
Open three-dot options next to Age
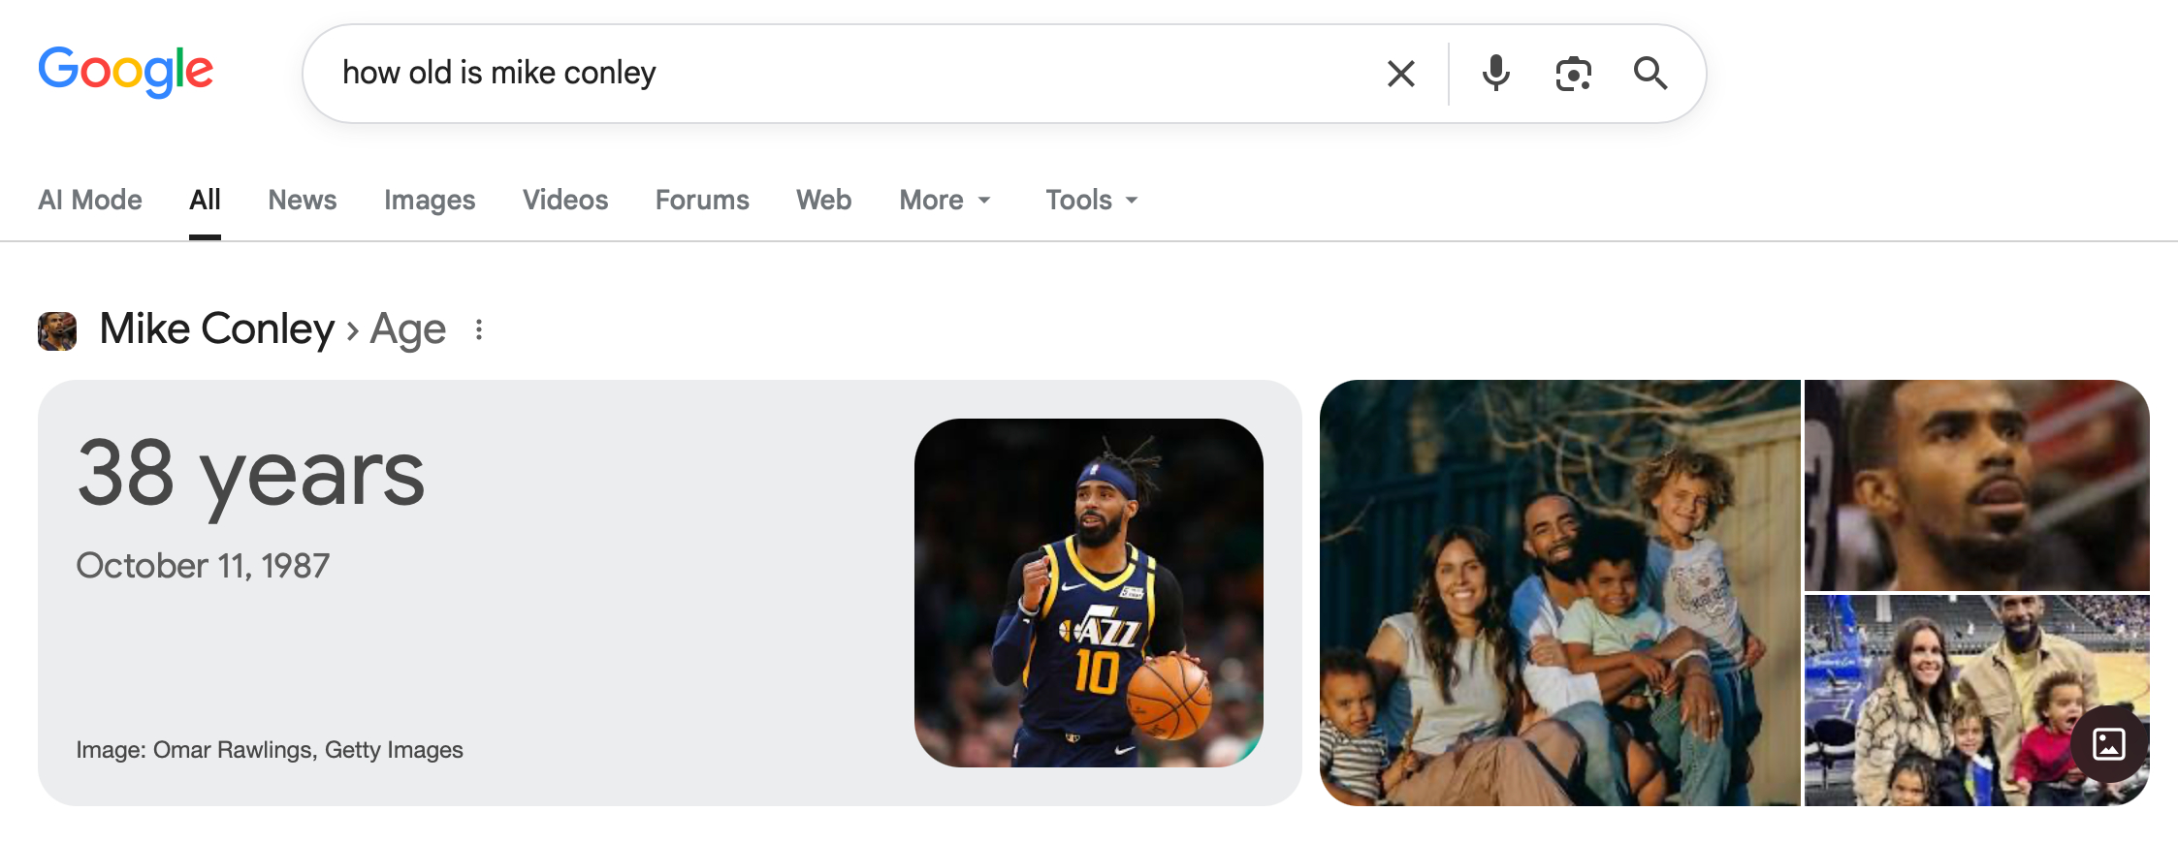[x=479, y=329]
